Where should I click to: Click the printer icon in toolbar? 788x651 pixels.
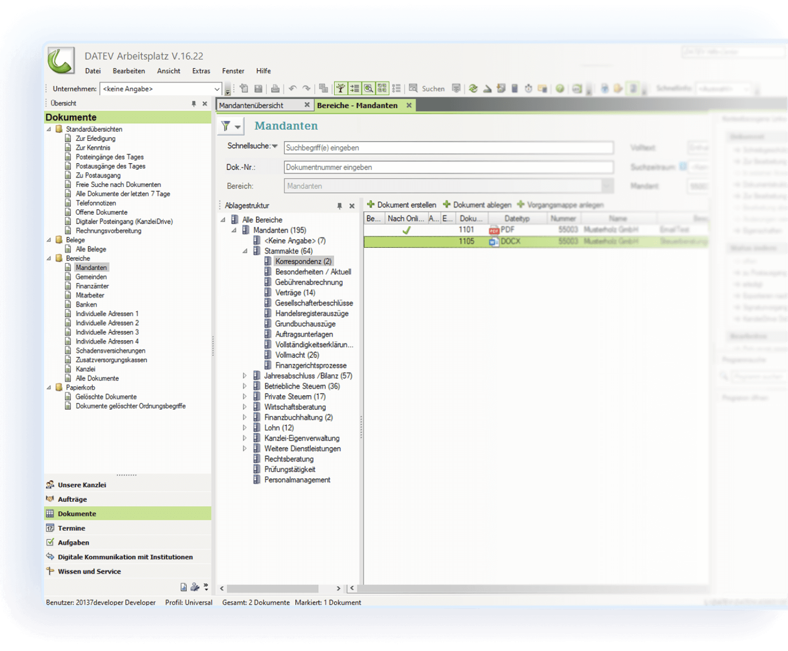tap(275, 89)
